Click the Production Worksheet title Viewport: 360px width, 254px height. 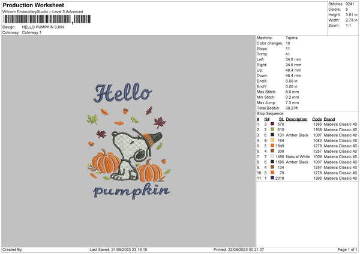26,4
